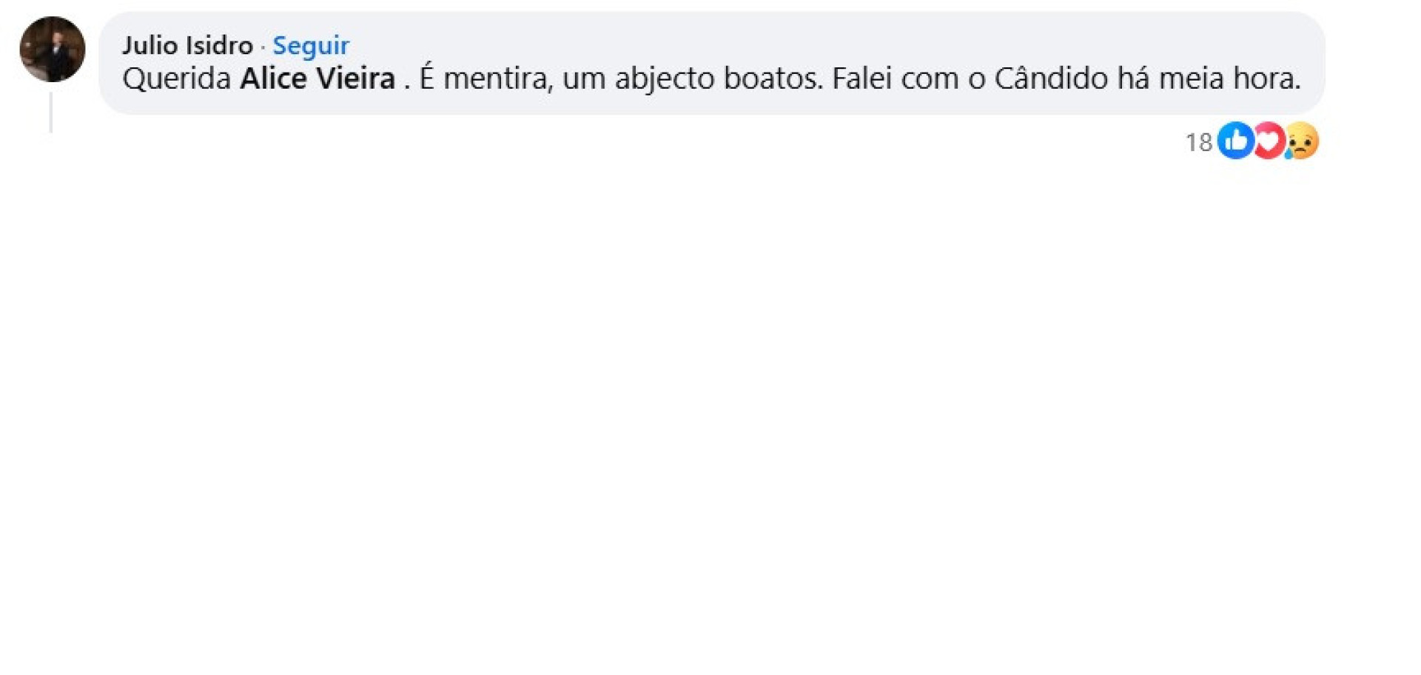Click the avatar thumbnail beside the comment
Viewport: 1421px width, 675px height.
(x=50, y=48)
